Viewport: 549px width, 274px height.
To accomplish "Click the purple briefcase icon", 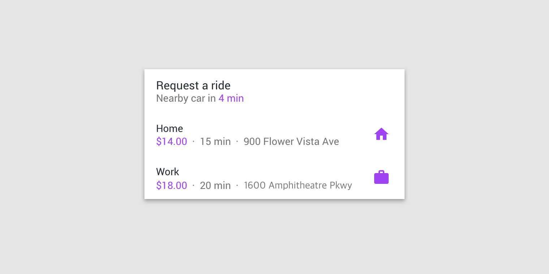I will (x=381, y=177).
